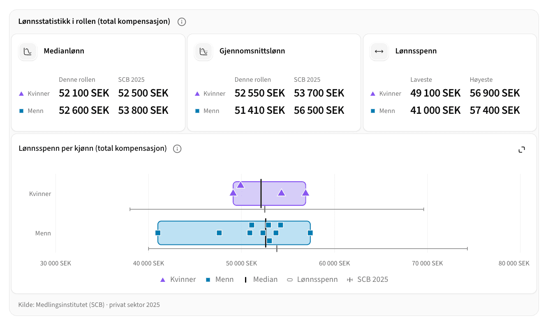This screenshot has width=548, height=325.
Task: Click the Gjennomsnittslønn curve icon
Action: (x=203, y=51)
